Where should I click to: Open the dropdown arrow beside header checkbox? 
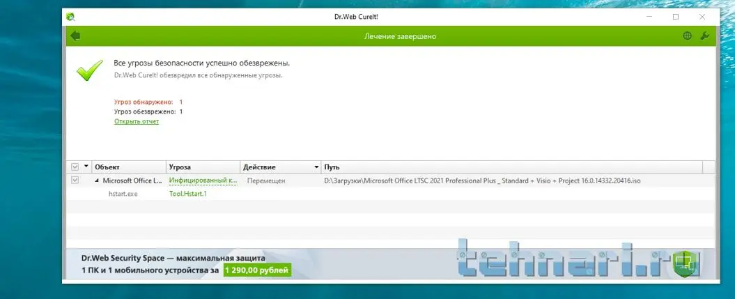pyautogui.click(x=86, y=167)
